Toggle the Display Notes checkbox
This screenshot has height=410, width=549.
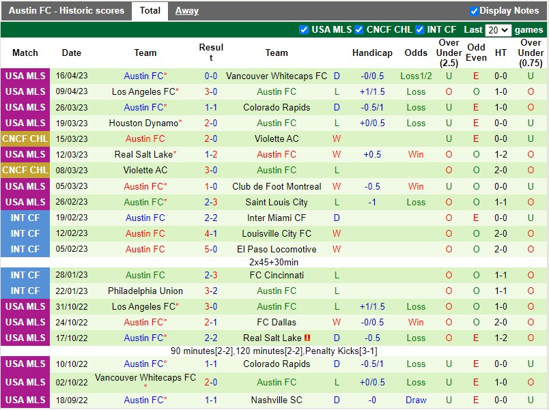click(x=474, y=11)
